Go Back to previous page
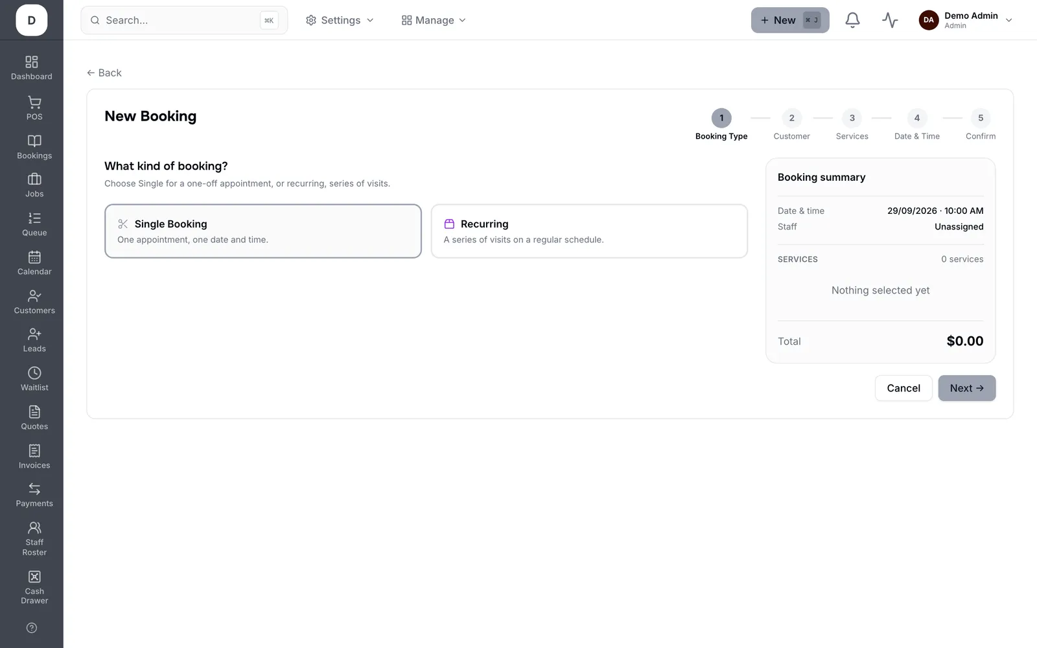The height and width of the screenshot is (648, 1037). click(x=104, y=73)
